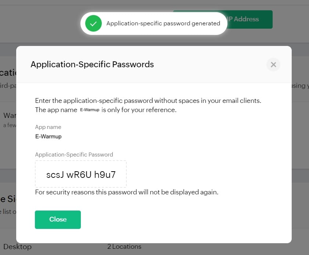Screen dimensions: 309x255
Task: Click the 'only for your reference' text
Action: 139,110
